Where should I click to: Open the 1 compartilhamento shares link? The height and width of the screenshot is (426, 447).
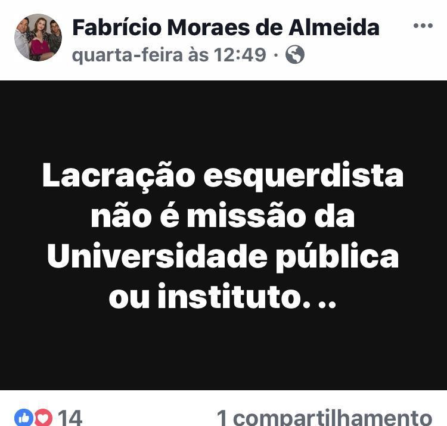324,418
